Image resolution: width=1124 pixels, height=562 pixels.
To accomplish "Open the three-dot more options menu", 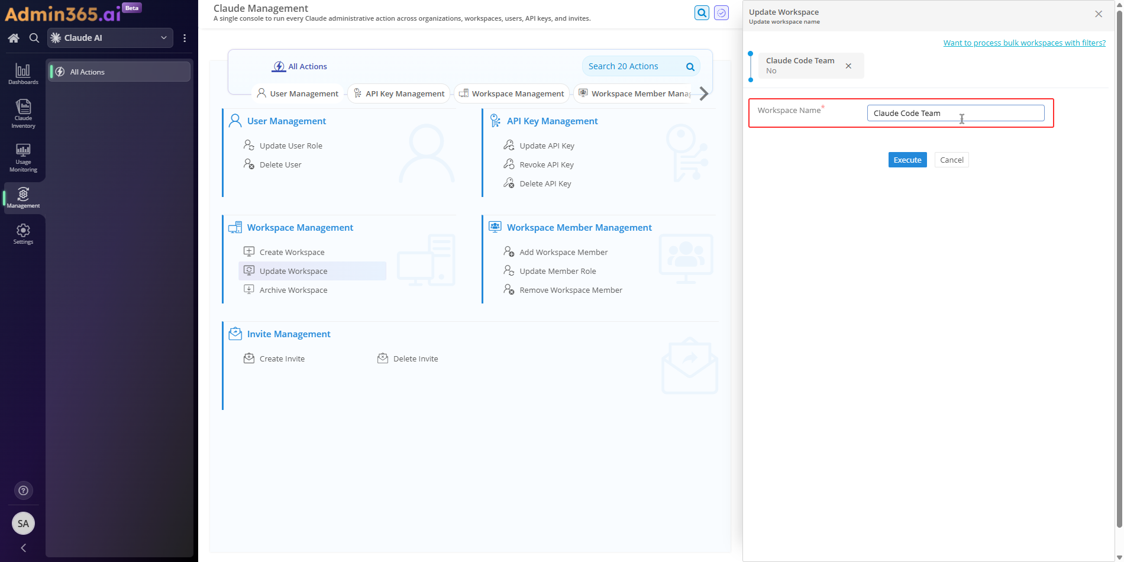I will click(185, 38).
